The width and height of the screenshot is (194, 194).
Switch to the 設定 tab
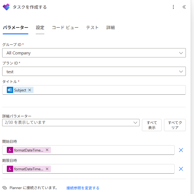tap(40, 27)
